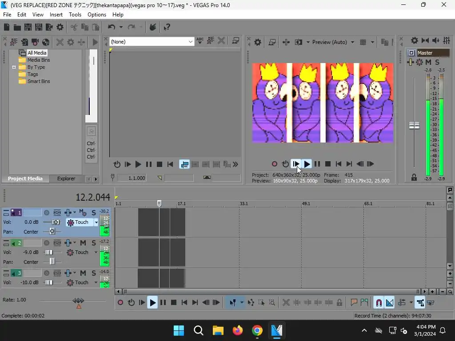
Task: Click the Insert Region icon
Action: 364,303
